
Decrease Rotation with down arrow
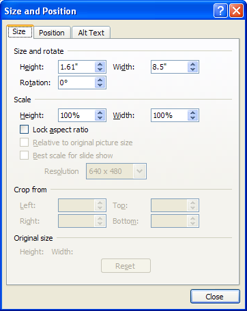coord(100,85)
